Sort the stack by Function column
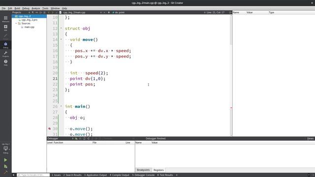The height and width of the screenshot is (177, 315). pyautogui.click(x=59, y=143)
